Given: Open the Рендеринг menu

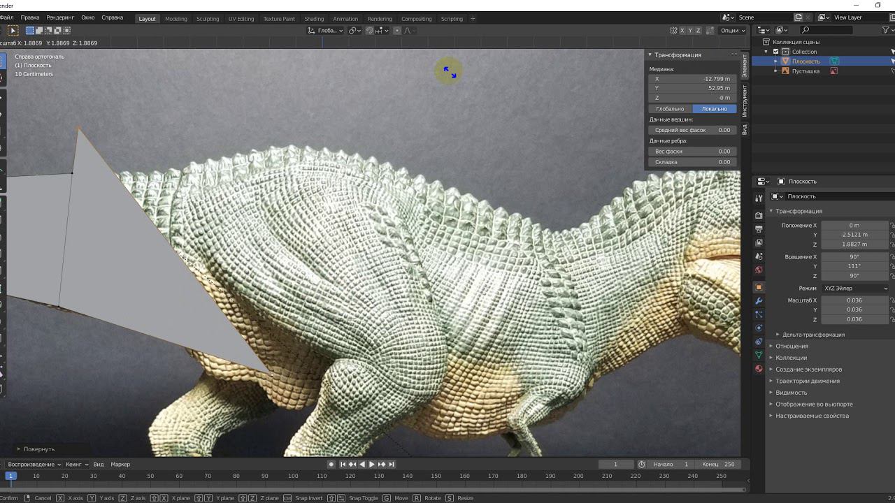Looking at the screenshot, I should (60, 17).
